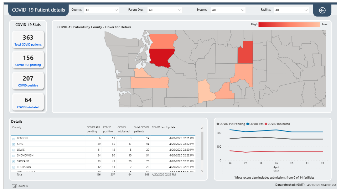Screen dimensions: 341x192
Task: Toggle COVID PUI Pending legend item
Action: pyautogui.click(x=231, y=124)
